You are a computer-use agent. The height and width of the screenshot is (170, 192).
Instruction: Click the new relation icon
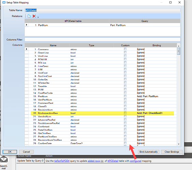[x=29, y=16]
